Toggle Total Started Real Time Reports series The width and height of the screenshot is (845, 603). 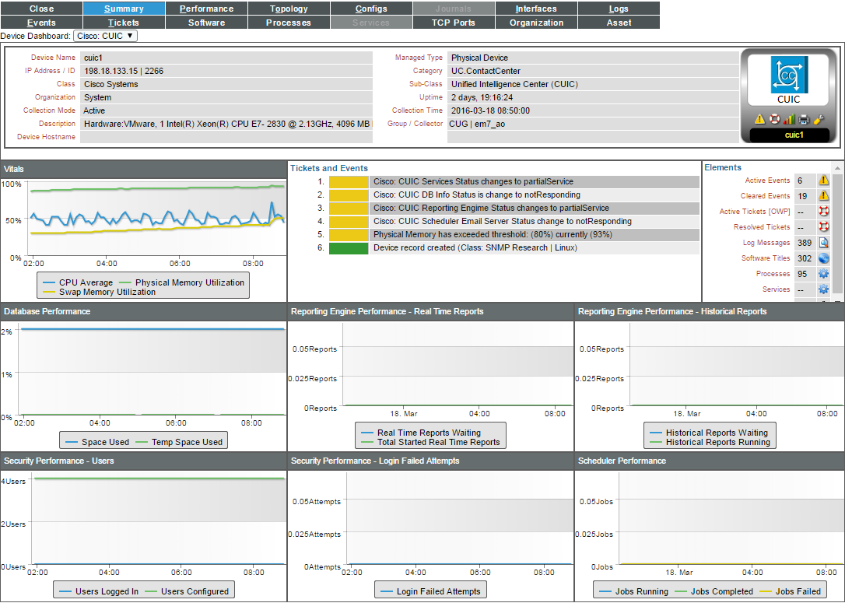coord(431,443)
